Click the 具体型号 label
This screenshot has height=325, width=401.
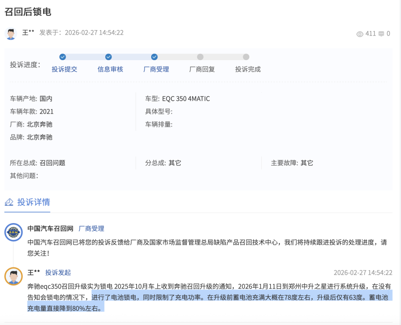pyautogui.click(x=159, y=112)
